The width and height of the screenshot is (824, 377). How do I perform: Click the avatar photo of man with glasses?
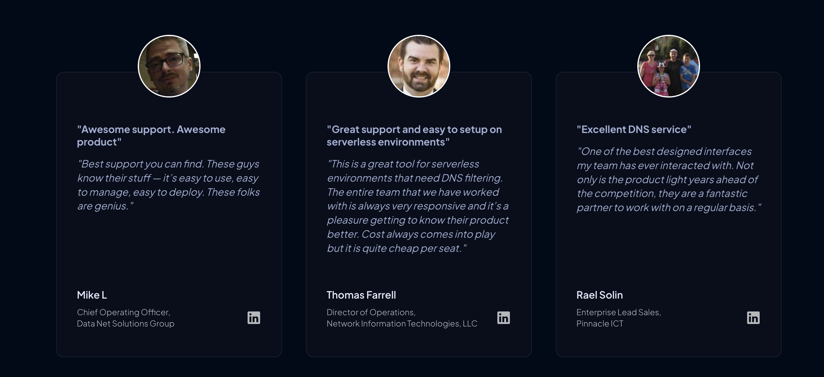169,66
